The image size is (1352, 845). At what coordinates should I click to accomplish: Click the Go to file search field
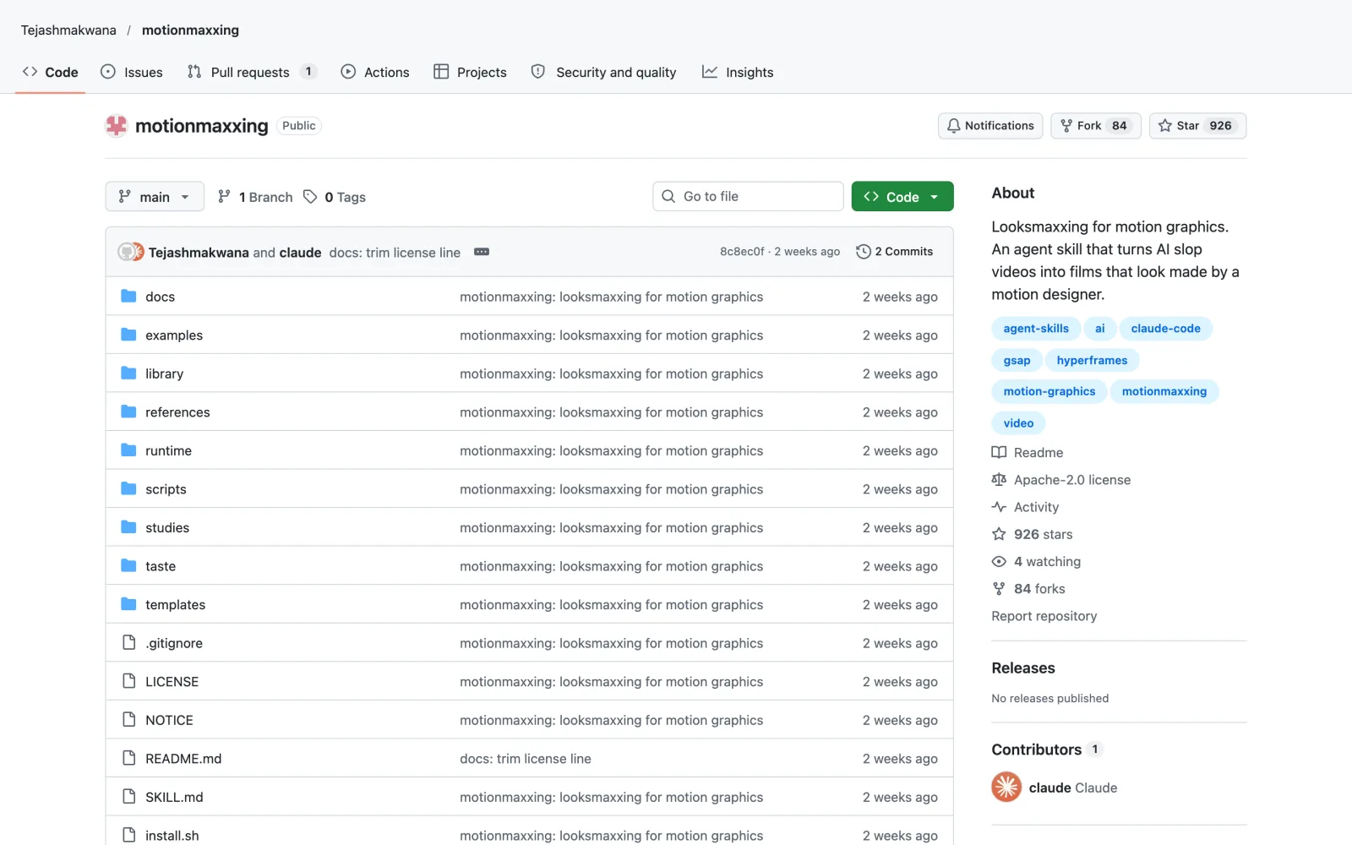point(748,196)
